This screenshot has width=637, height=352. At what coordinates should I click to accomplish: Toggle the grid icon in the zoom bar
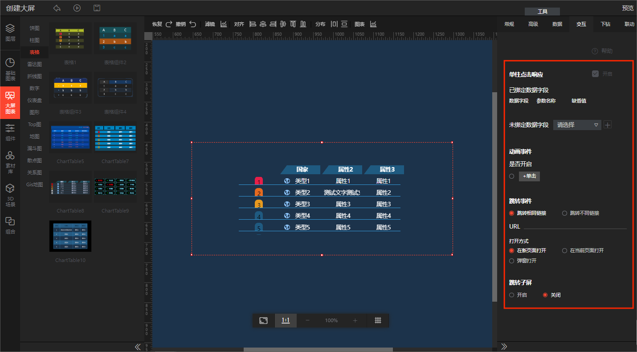click(378, 320)
